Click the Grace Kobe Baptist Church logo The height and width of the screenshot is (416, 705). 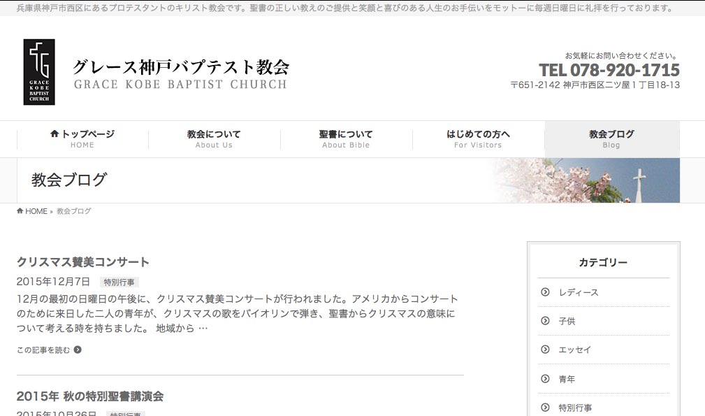pos(39,72)
